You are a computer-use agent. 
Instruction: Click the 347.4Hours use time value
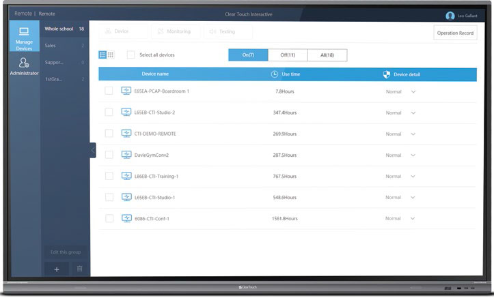point(285,113)
